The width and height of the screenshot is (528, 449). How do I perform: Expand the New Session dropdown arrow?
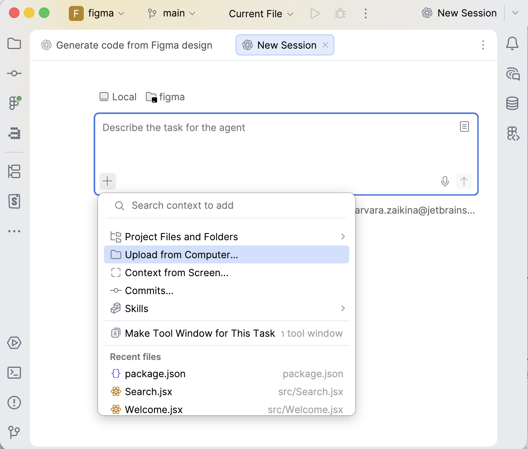click(515, 13)
